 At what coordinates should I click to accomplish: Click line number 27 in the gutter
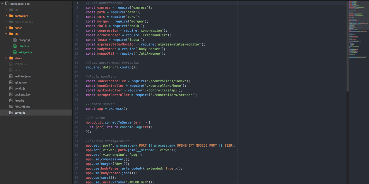tap(76, 122)
